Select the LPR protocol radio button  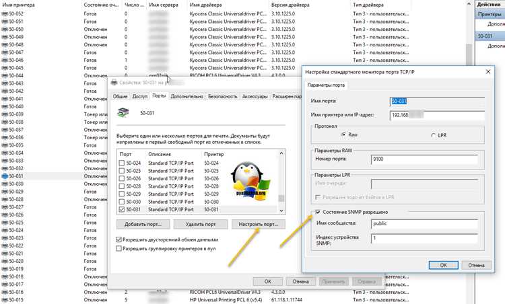(x=433, y=135)
